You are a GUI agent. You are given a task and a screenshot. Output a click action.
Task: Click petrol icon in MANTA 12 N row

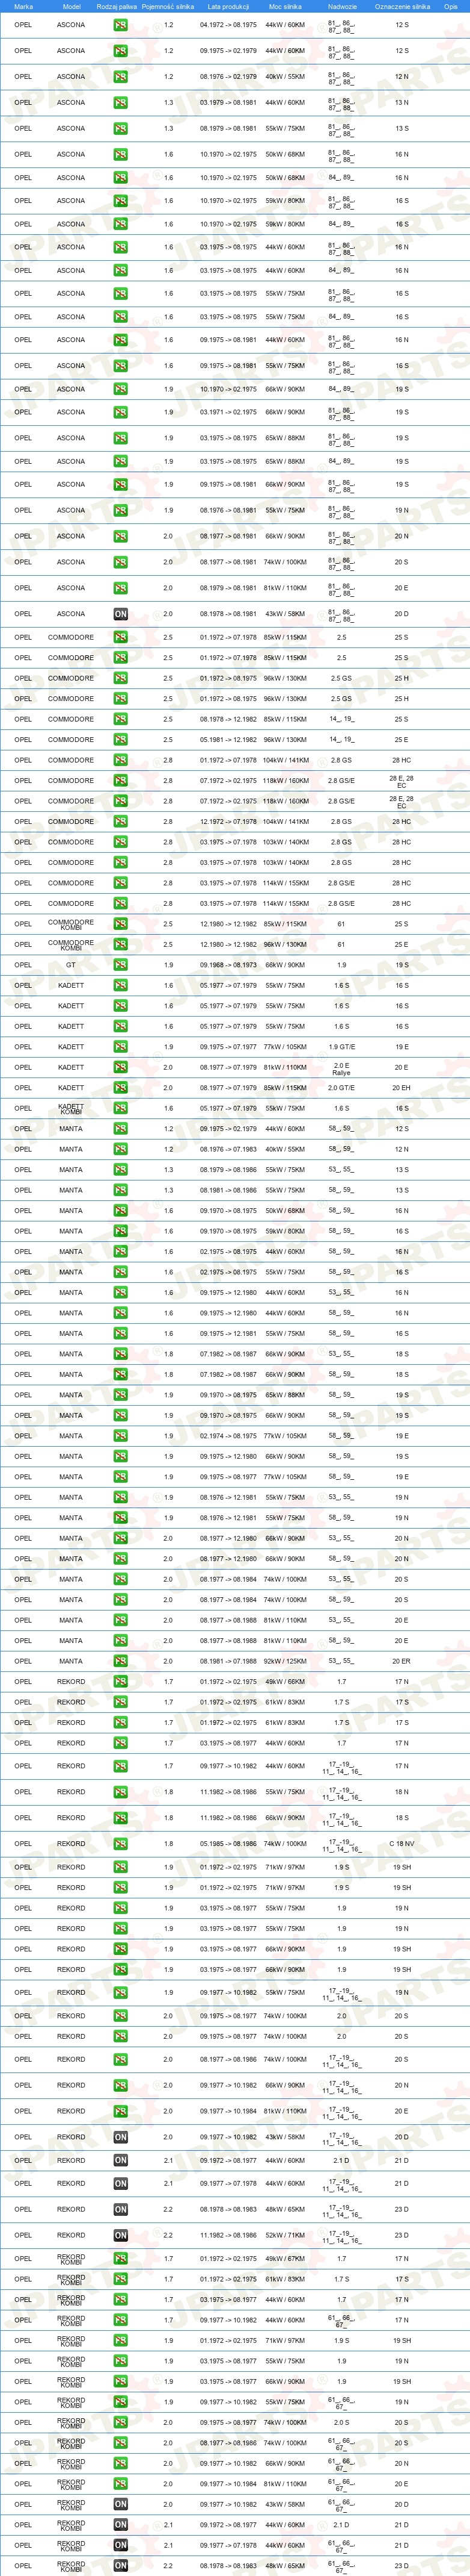(x=121, y=1149)
